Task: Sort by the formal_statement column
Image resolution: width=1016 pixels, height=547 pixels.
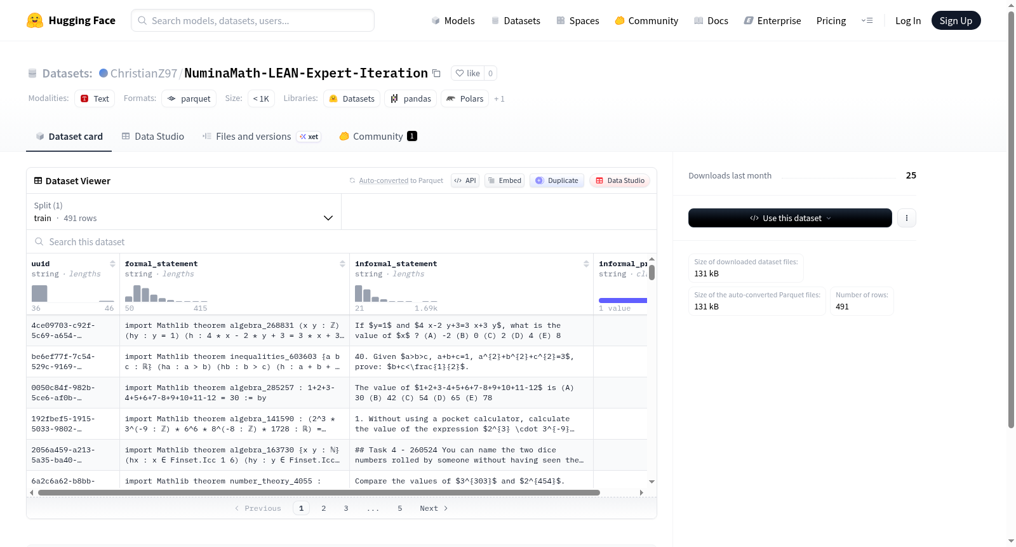Action: 342,264
